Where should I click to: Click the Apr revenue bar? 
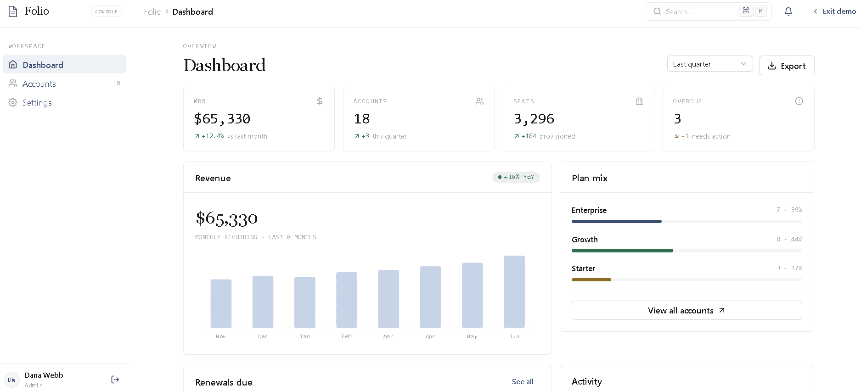pyautogui.click(x=430, y=297)
